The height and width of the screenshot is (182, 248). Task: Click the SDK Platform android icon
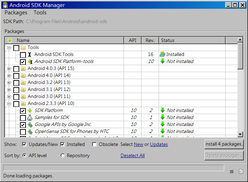30,111
